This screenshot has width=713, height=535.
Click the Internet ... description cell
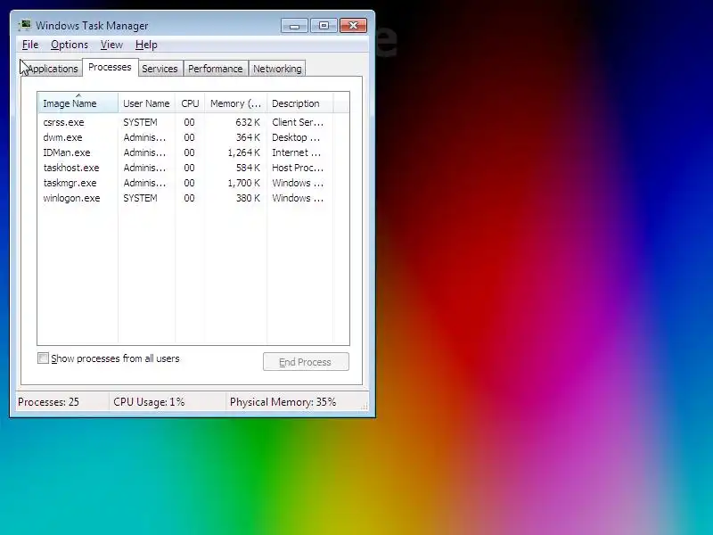pyautogui.click(x=297, y=152)
